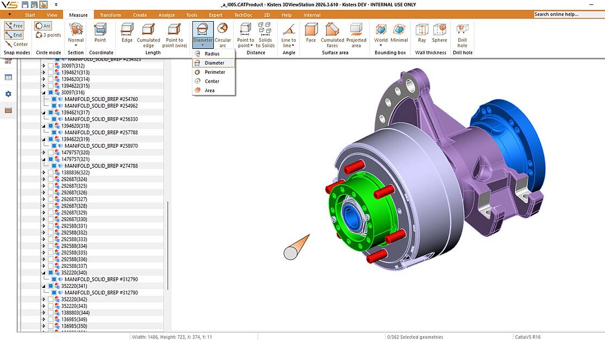Activate the Edge length measurement
Image resolution: width=605 pixels, height=340 pixels.
(127, 33)
